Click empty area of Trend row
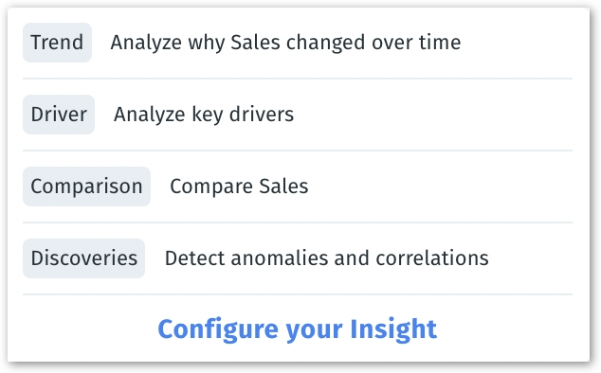The width and height of the screenshot is (601, 373). [518, 43]
